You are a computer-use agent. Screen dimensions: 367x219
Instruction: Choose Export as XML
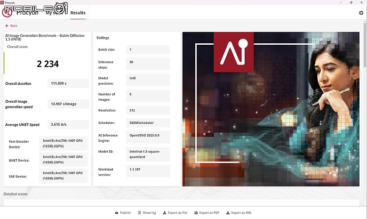click(x=239, y=213)
